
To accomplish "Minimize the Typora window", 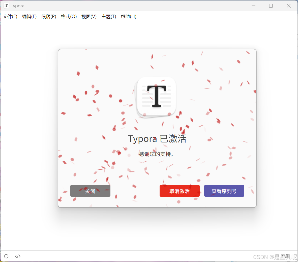I will 254,6.
